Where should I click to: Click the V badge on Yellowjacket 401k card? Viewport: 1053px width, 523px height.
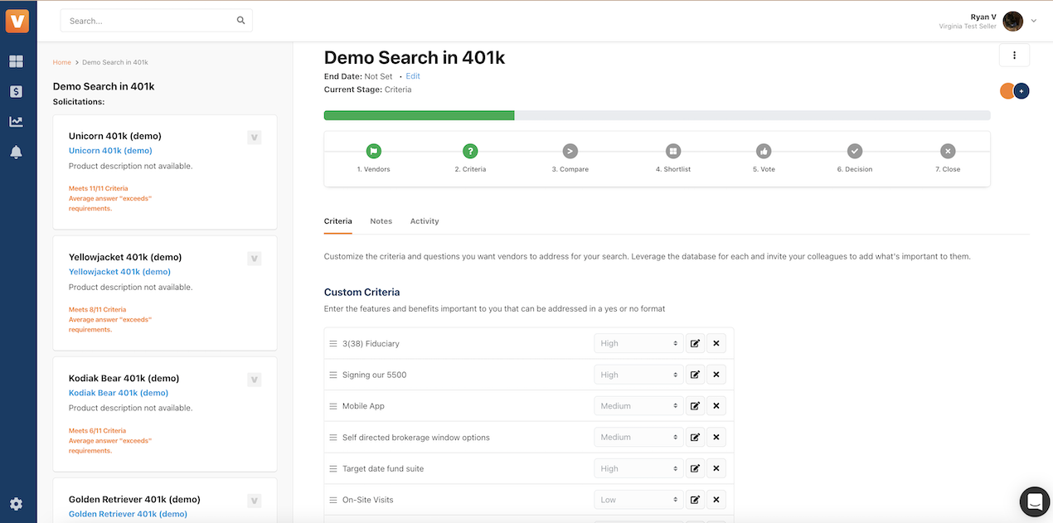coord(255,259)
